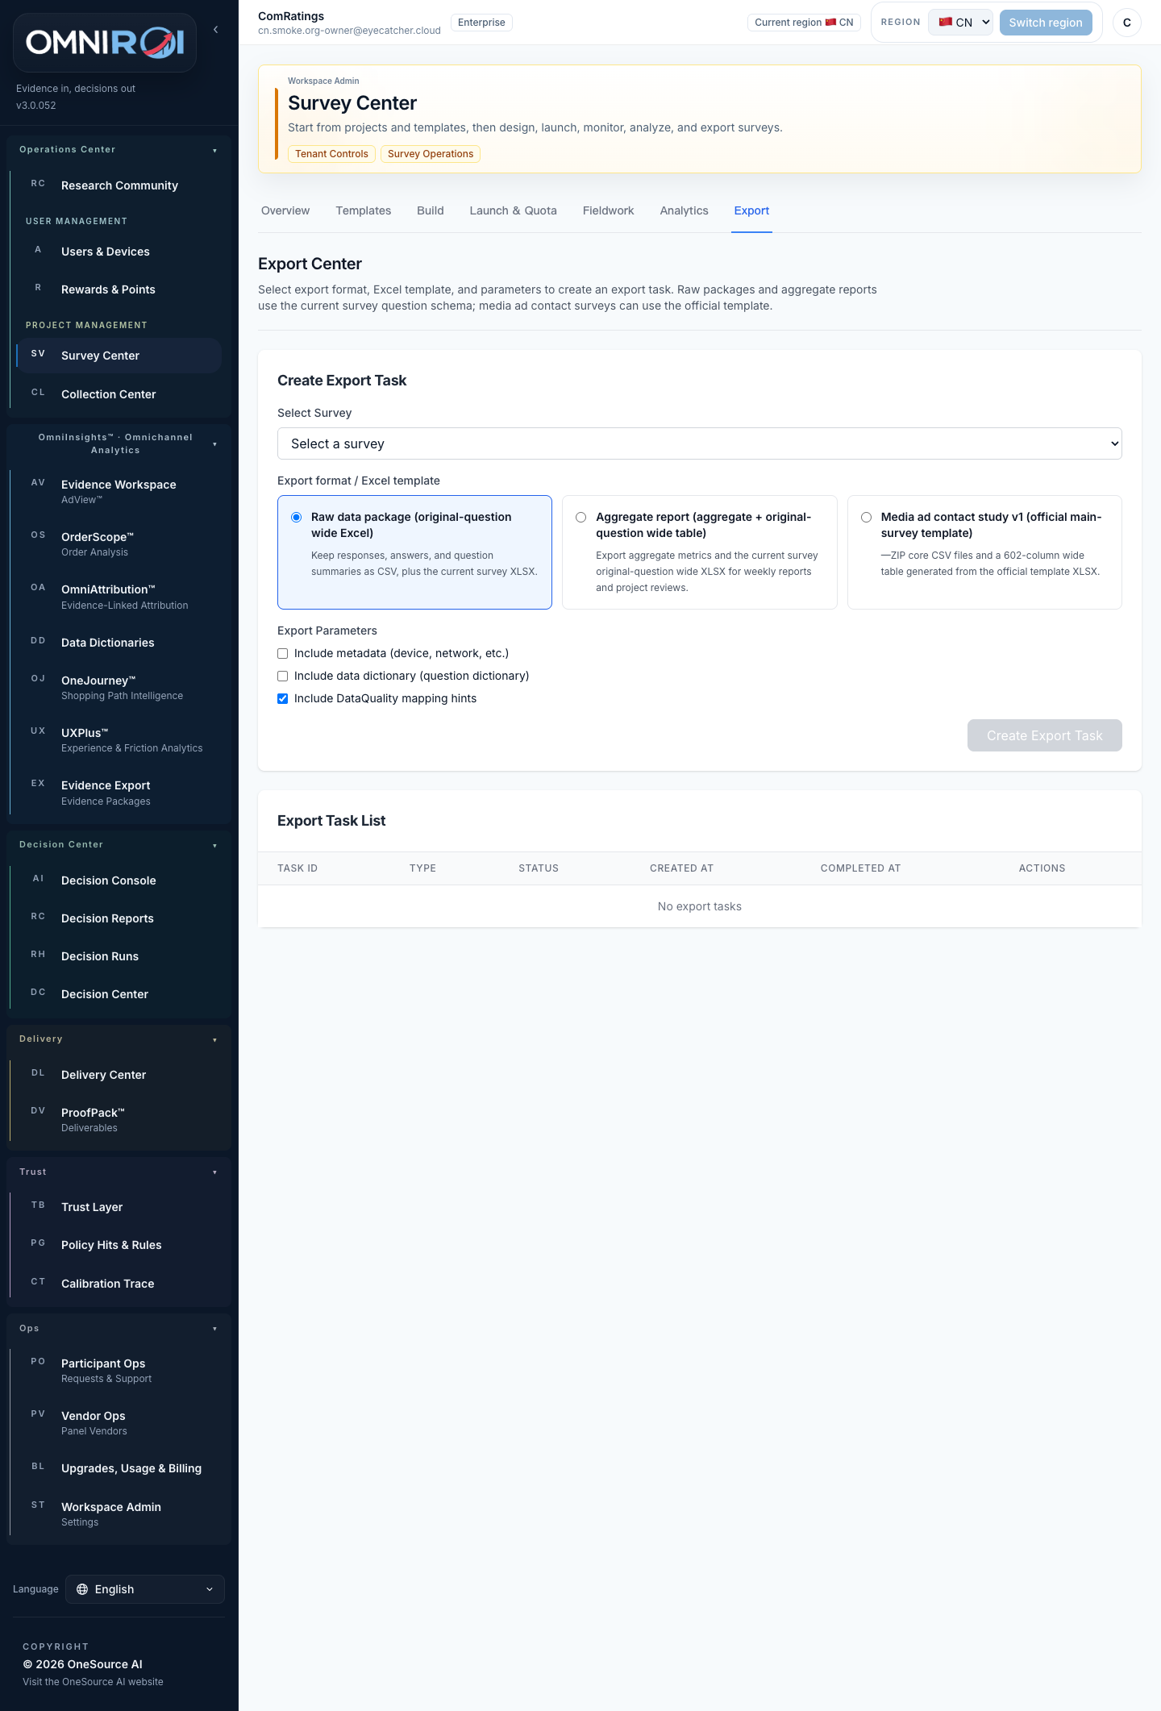Open ProofPack via DV icon
Image resolution: width=1161 pixels, height=1711 pixels.
[38, 1111]
